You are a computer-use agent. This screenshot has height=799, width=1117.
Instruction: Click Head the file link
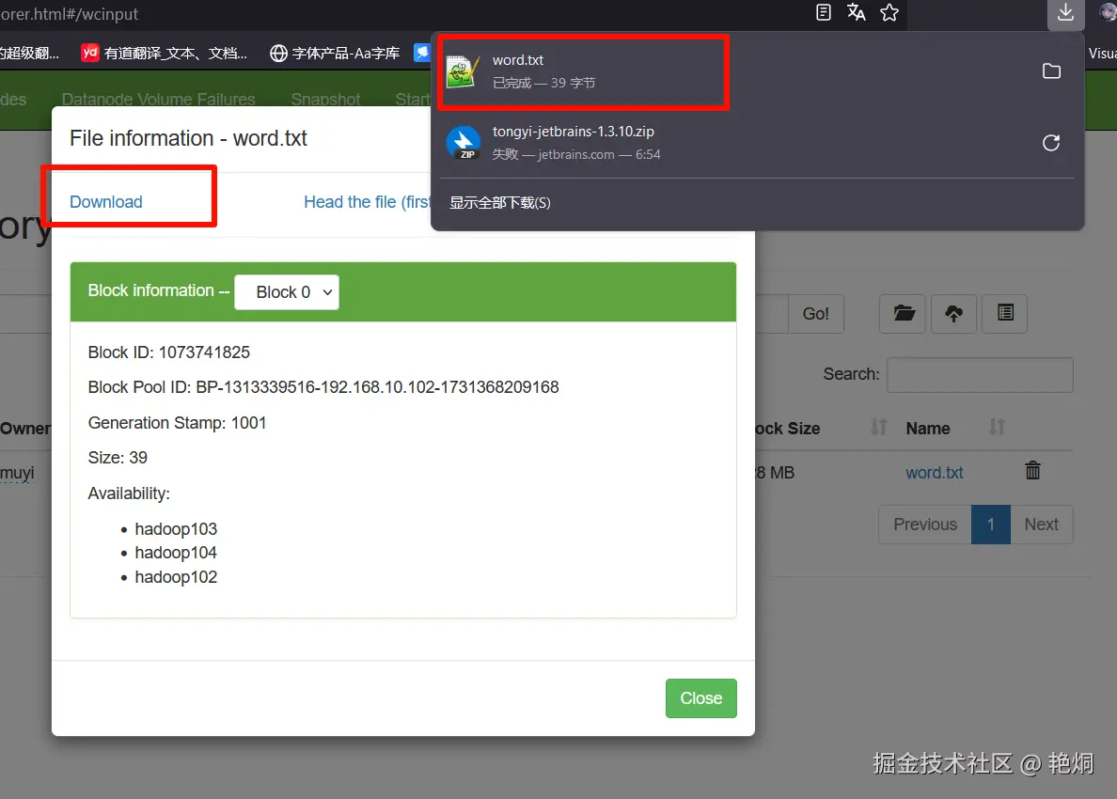(x=366, y=201)
